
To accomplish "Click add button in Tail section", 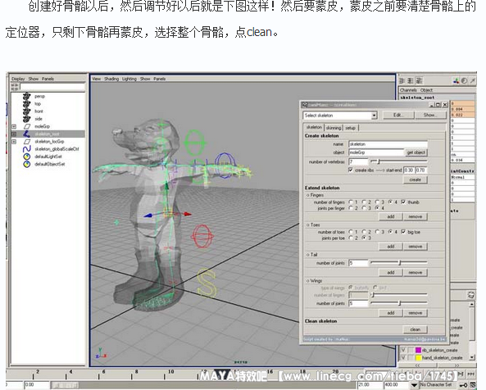I will pyautogui.click(x=391, y=272).
